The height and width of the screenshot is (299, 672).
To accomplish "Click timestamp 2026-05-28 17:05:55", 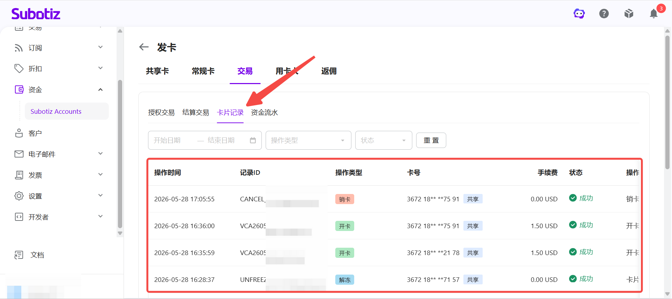I will point(184,199).
